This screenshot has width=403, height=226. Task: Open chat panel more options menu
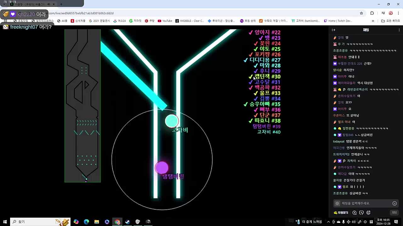click(x=399, y=30)
